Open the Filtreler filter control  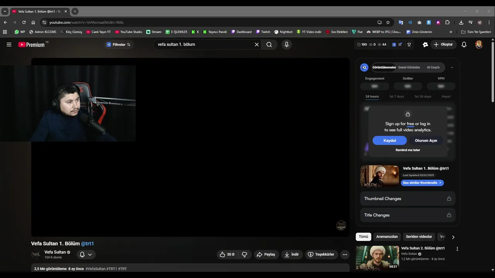pyautogui.click(x=118, y=44)
